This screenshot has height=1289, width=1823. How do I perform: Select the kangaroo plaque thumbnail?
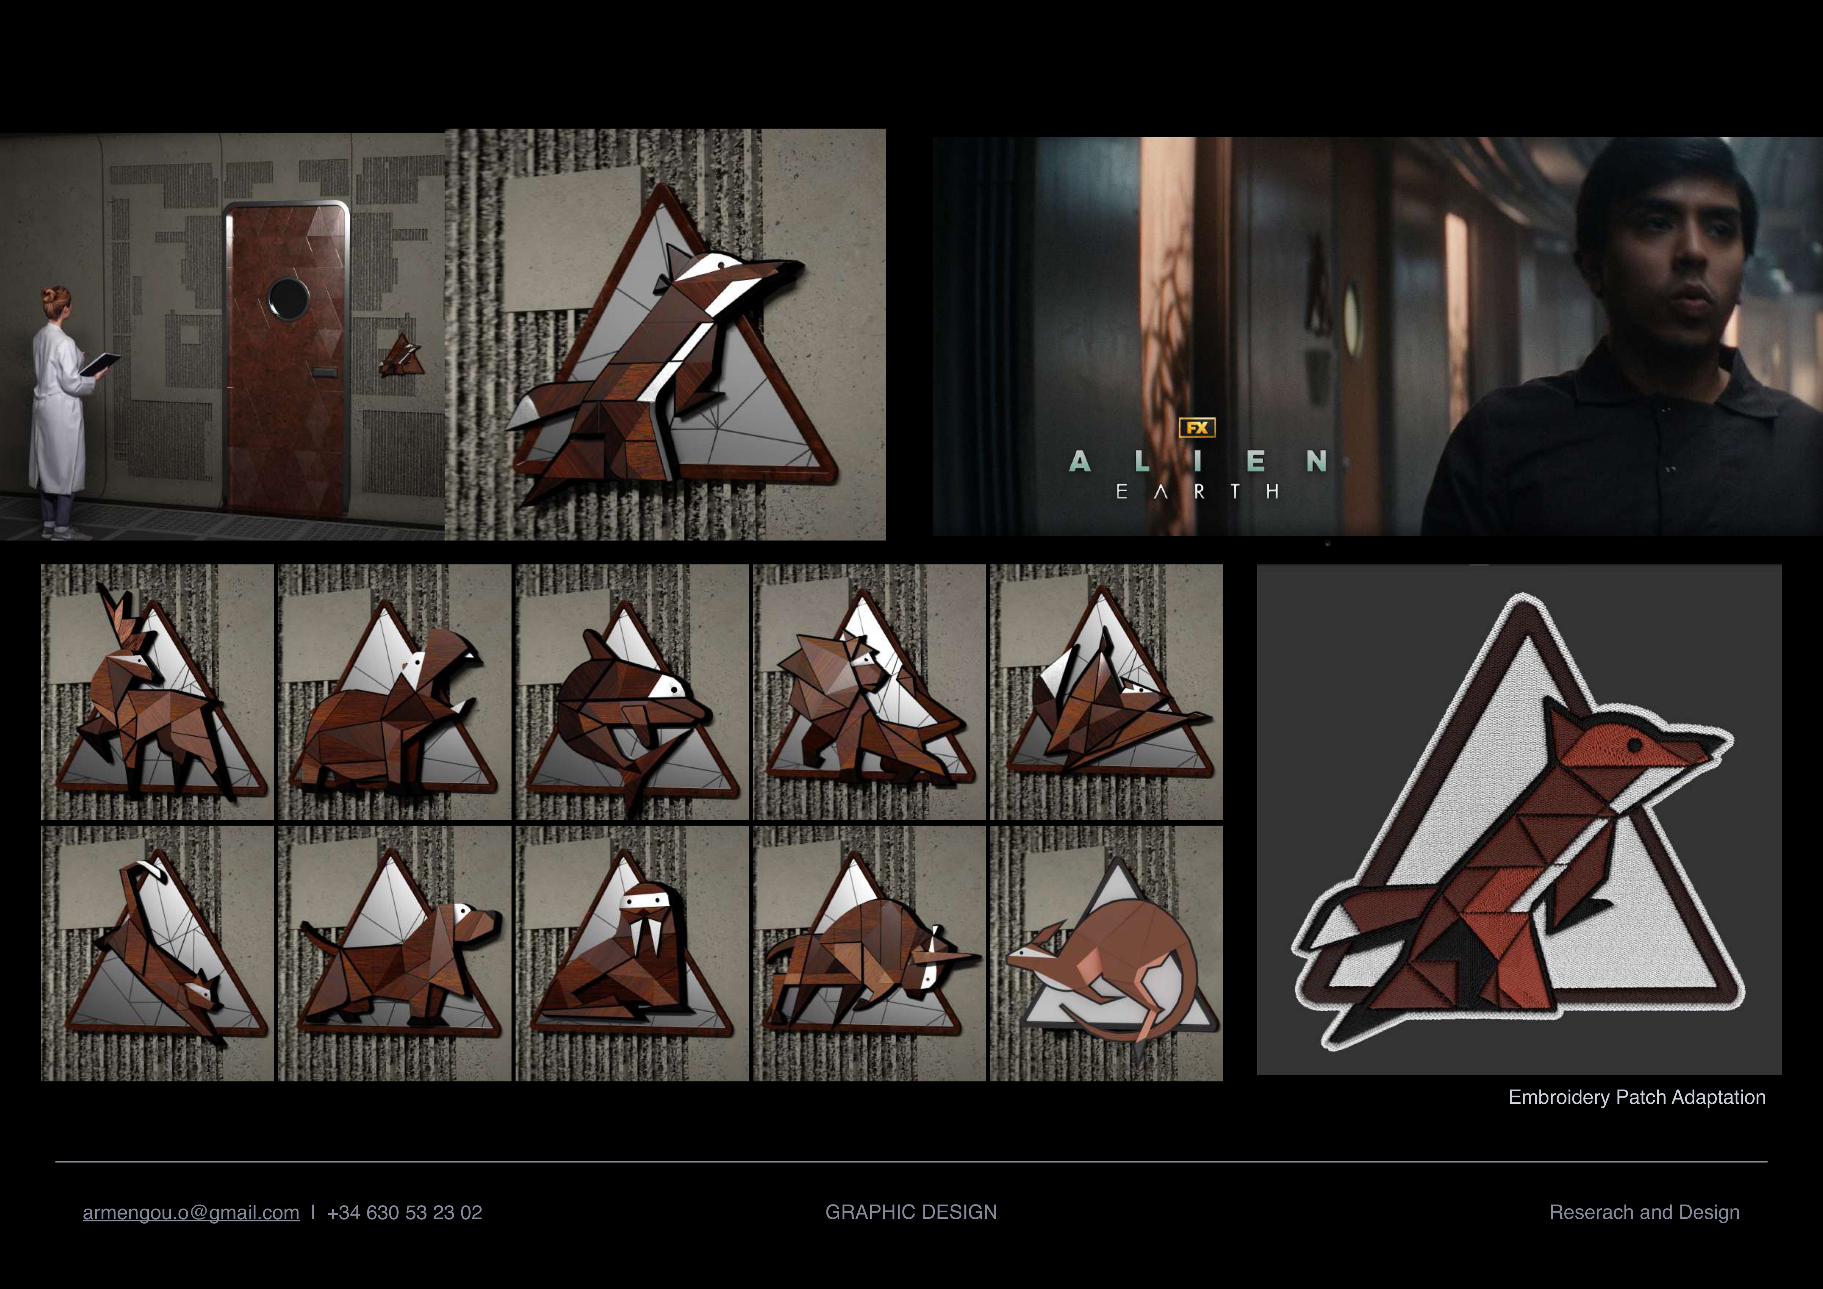(1106, 953)
